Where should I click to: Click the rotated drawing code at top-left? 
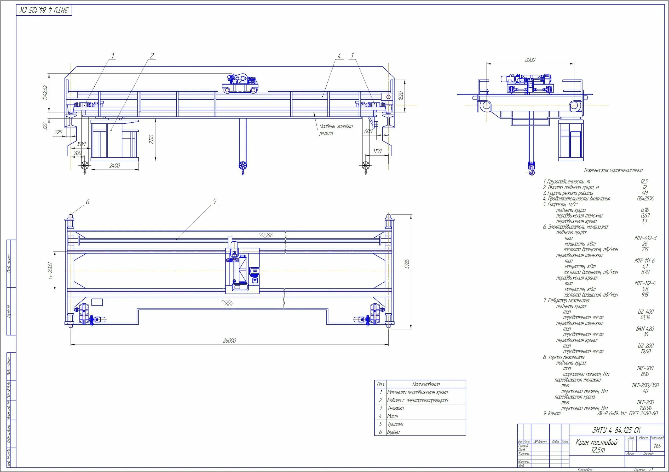[44, 10]
